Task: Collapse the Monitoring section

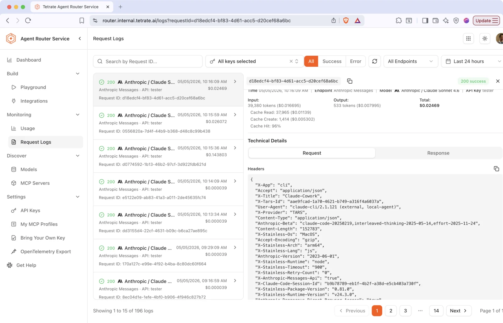Action: (78, 115)
